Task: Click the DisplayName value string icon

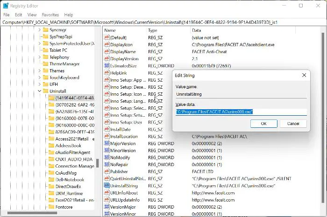Action: tap(107, 52)
